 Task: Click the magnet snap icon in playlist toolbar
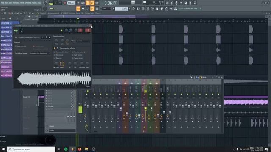[x=5, y=13]
